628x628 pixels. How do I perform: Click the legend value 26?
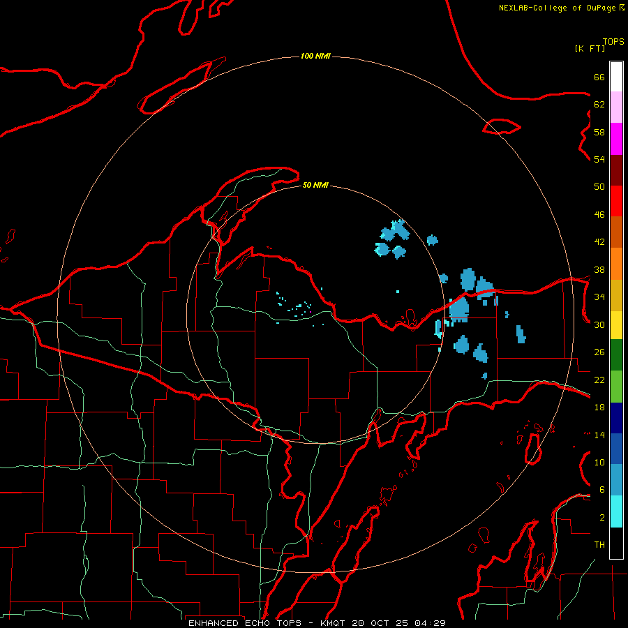599,352
